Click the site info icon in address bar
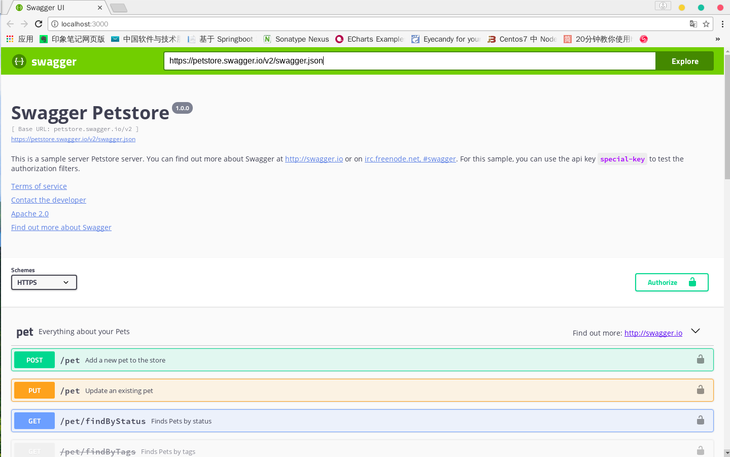This screenshot has width=730, height=457. coord(55,24)
